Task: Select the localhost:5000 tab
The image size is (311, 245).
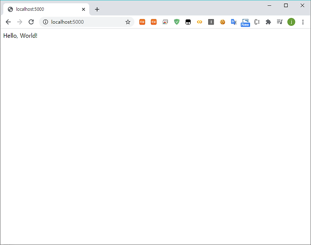Action: [x=46, y=9]
